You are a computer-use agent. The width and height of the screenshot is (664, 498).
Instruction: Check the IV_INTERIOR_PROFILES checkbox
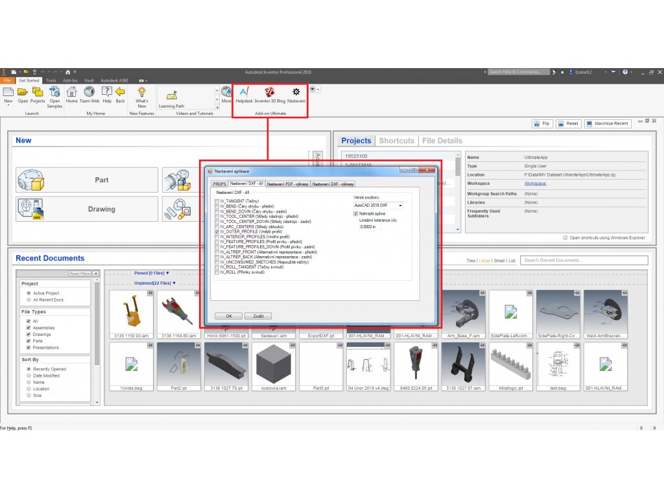pos(217,237)
